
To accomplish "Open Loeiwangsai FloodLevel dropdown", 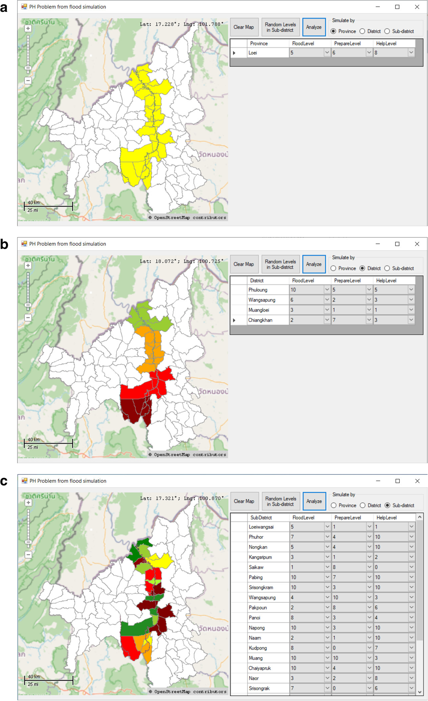I will (x=327, y=527).
